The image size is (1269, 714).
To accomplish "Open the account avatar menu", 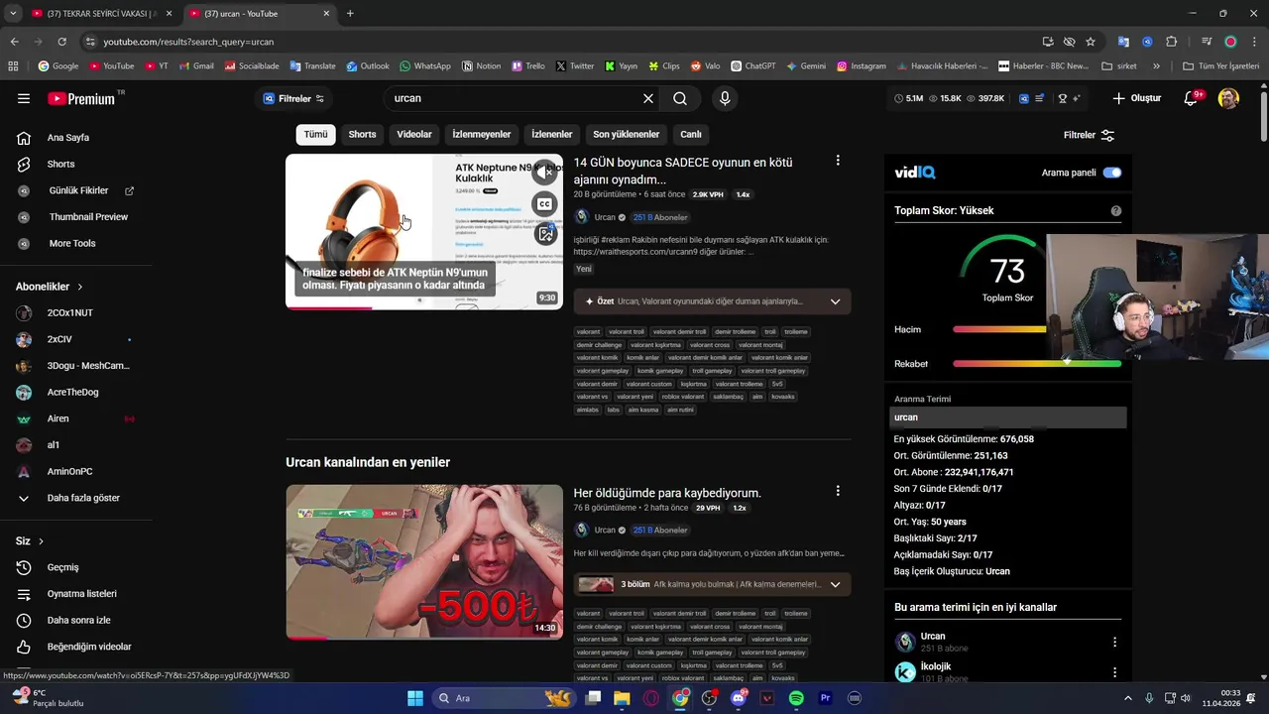I will tap(1228, 98).
